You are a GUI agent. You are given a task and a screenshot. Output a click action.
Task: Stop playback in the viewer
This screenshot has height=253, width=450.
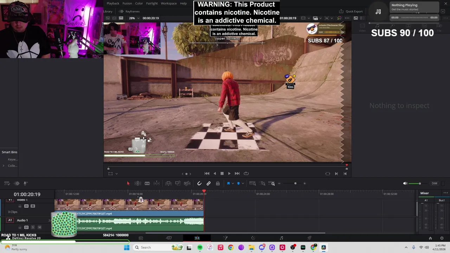pos(222,173)
